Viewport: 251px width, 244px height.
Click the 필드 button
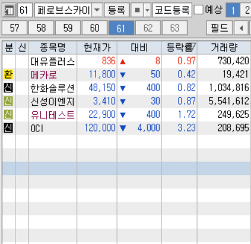tap(220, 28)
